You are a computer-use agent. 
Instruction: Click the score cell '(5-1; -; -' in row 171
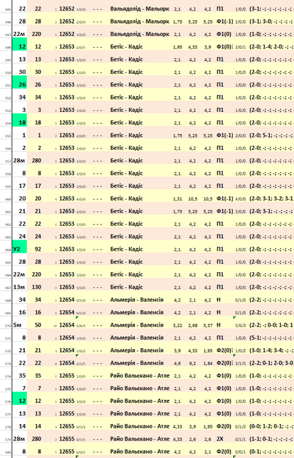271,338
